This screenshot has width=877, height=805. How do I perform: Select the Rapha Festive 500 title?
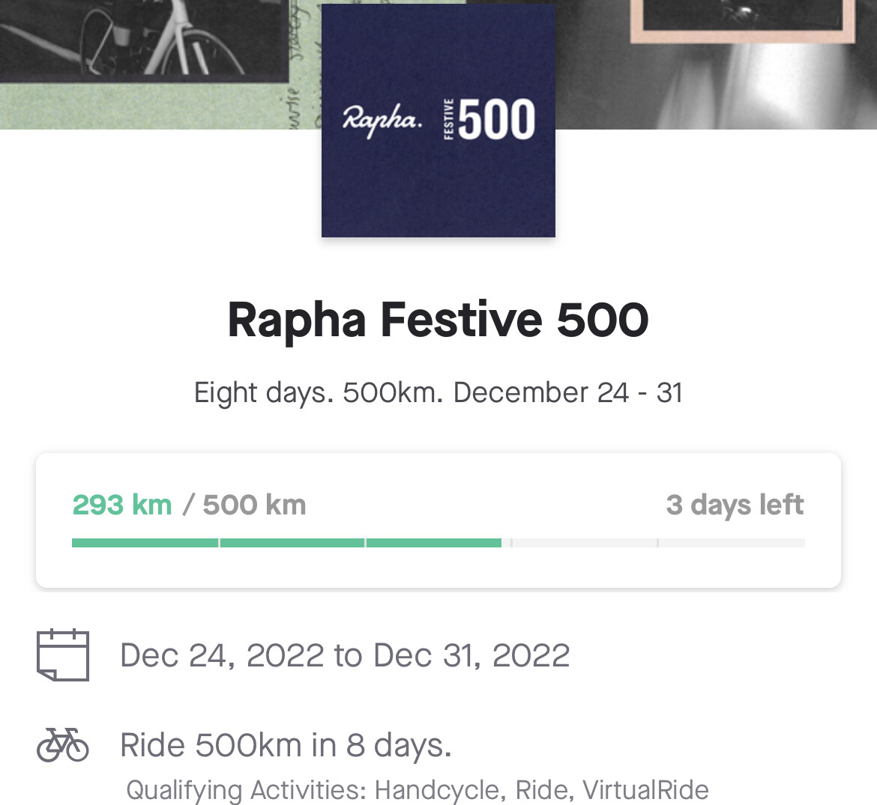(438, 320)
